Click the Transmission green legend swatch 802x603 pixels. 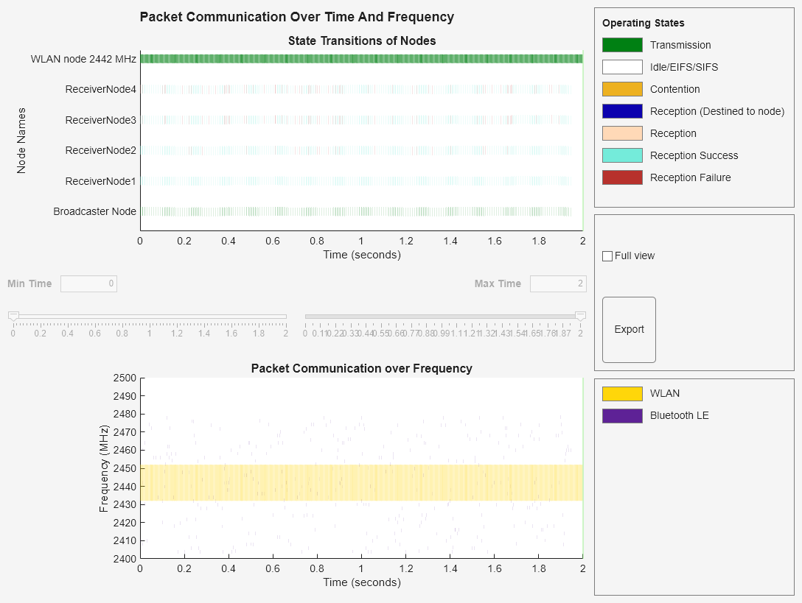pyautogui.click(x=623, y=45)
